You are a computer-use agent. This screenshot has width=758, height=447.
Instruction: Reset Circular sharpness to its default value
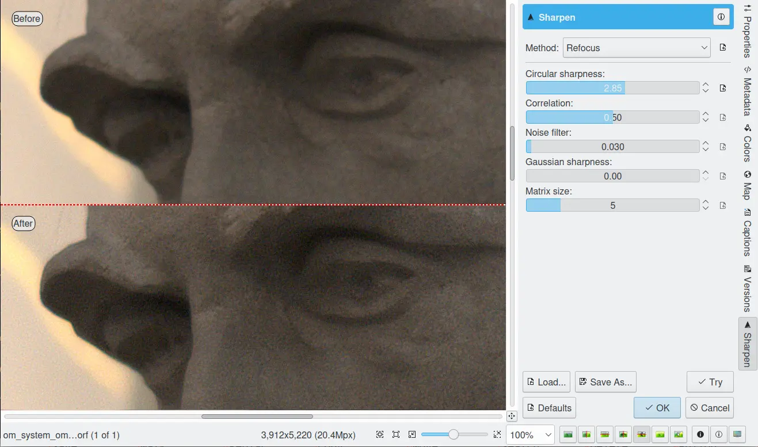tap(723, 88)
